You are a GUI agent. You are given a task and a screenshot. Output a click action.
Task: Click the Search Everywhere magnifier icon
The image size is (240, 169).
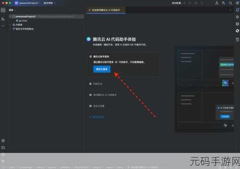(x=230, y=3)
